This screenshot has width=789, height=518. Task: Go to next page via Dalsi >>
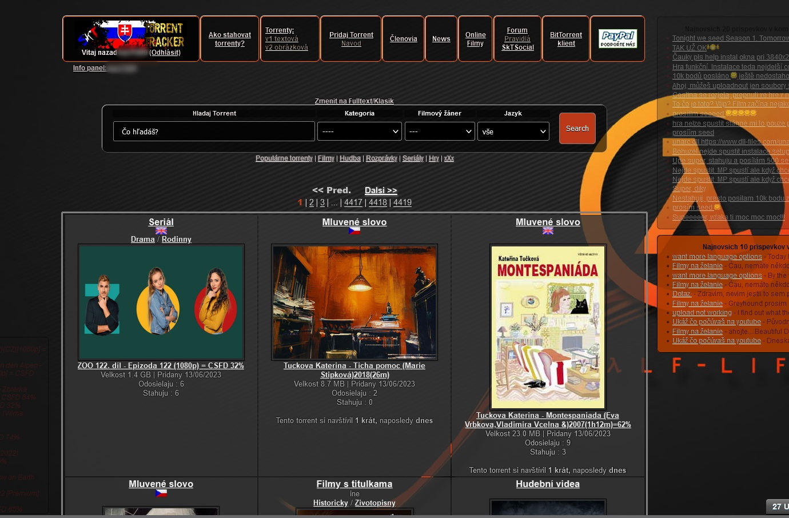381,190
